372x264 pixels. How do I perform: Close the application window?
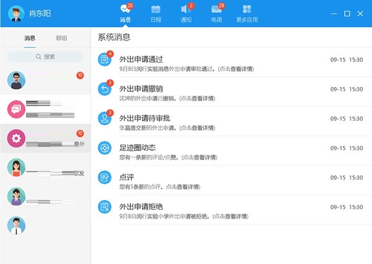[x=360, y=14]
